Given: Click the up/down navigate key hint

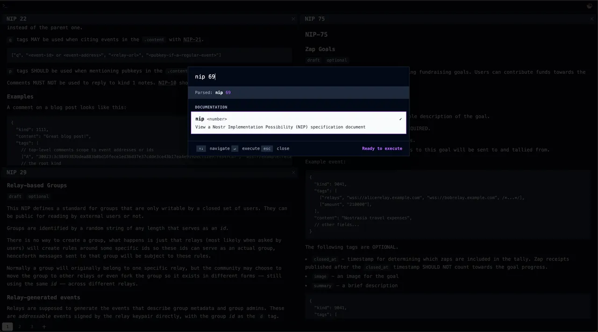Looking at the screenshot, I should point(201,148).
